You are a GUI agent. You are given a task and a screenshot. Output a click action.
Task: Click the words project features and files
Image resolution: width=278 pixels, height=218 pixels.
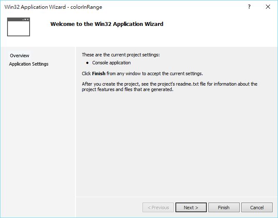point(107,89)
